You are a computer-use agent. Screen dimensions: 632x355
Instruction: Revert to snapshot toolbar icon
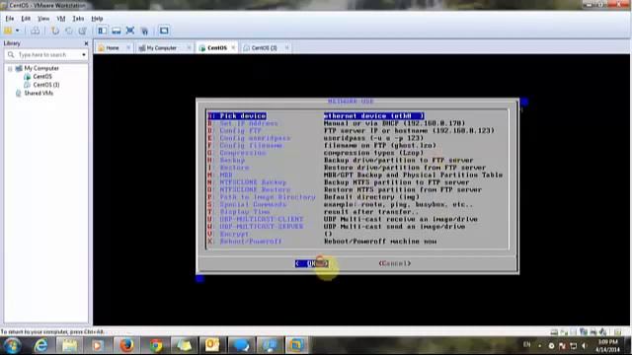[69, 31]
